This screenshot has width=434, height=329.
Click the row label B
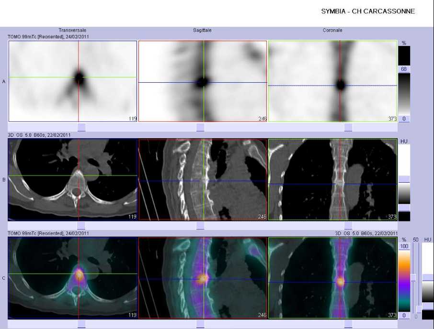coord(4,180)
